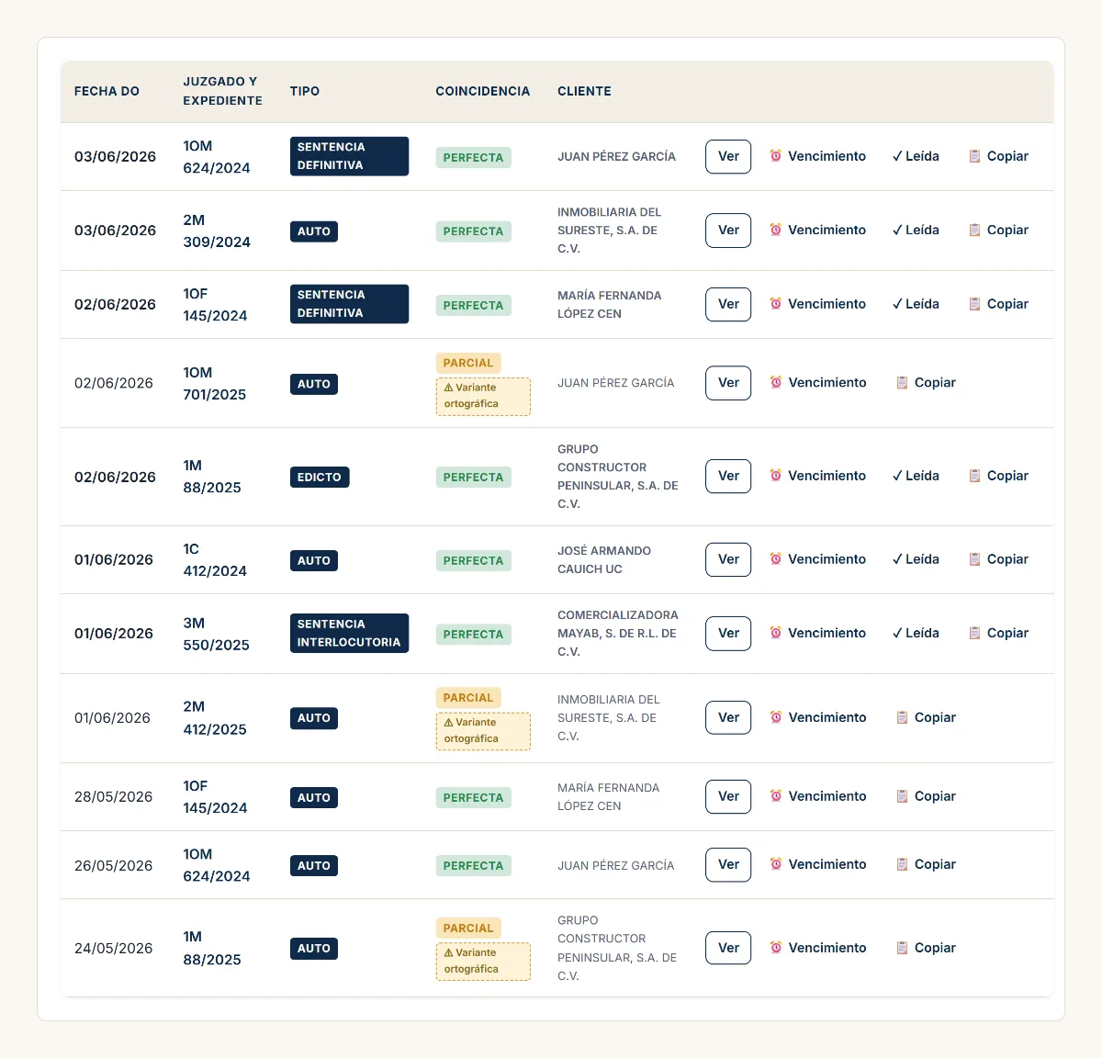Click the TIPO column header
Screen dimensions: 1102x1058
click(305, 91)
